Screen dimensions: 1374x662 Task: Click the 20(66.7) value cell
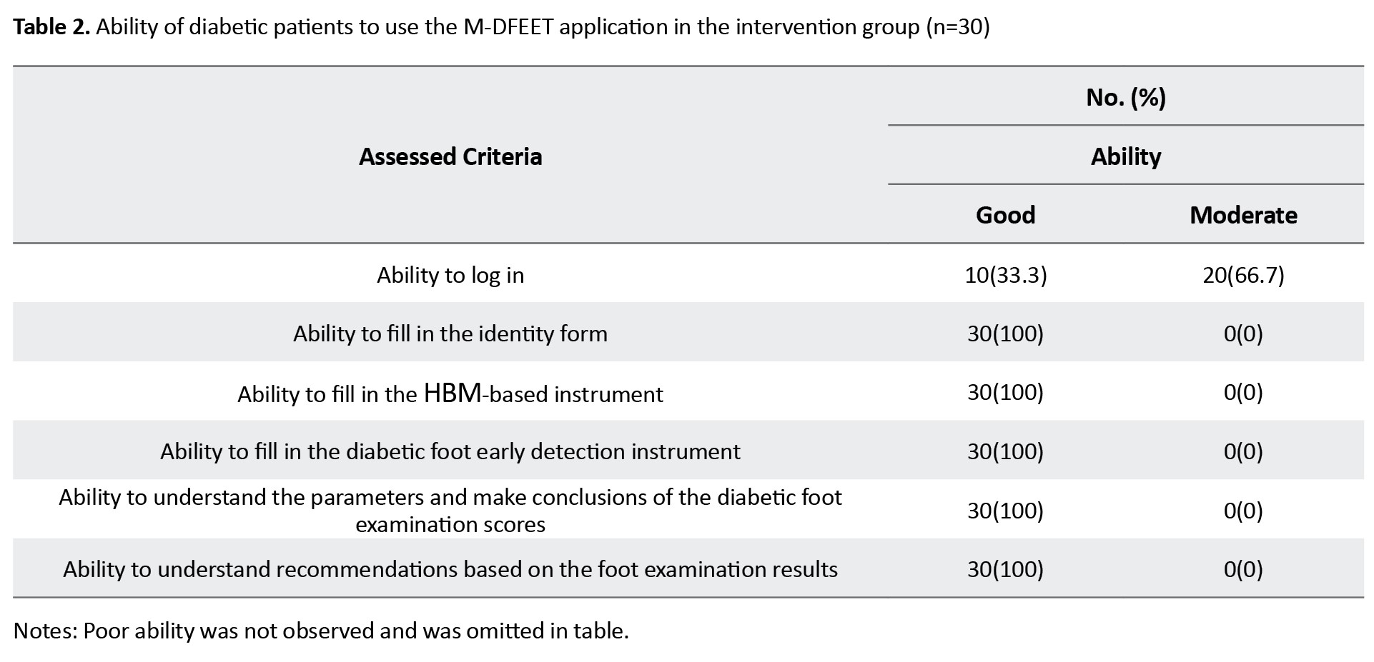pos(1243,275)
